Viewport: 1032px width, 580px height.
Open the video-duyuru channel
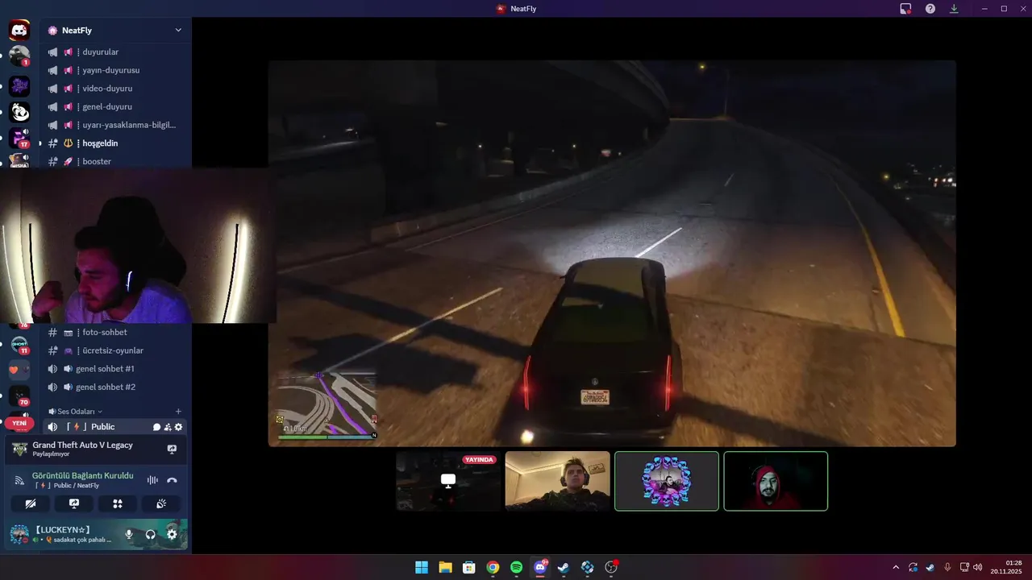coord(115,89)
